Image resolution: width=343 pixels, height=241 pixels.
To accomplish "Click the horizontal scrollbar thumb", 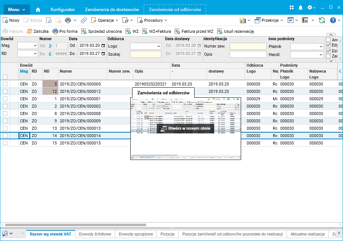I will (x=76, y=225).
